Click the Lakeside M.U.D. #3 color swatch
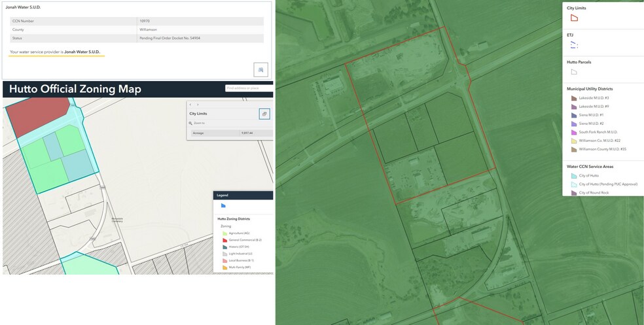 574,98
